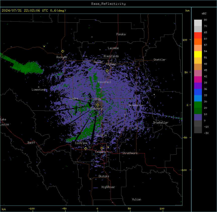Pick the indigo 0-10 dBZ legend swatch

tap(198, 117)
